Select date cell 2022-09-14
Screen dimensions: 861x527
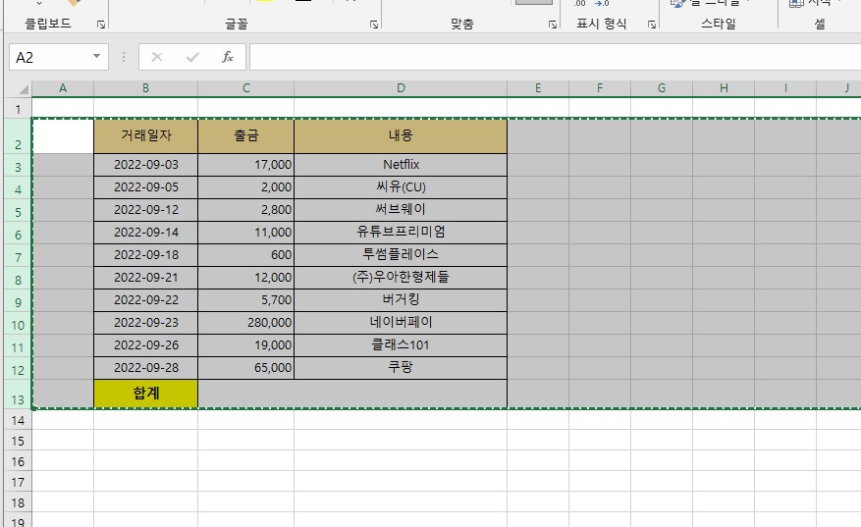click(x=145, y=233)
